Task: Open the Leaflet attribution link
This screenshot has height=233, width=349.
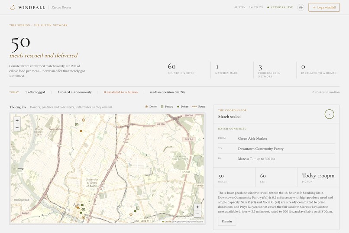Action: (167, 222)
